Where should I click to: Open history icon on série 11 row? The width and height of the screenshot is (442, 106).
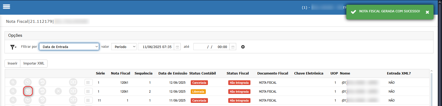(x=42, y=100)
